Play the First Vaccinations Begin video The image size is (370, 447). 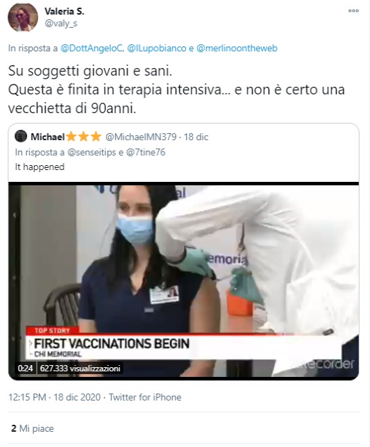coord(183,281)
